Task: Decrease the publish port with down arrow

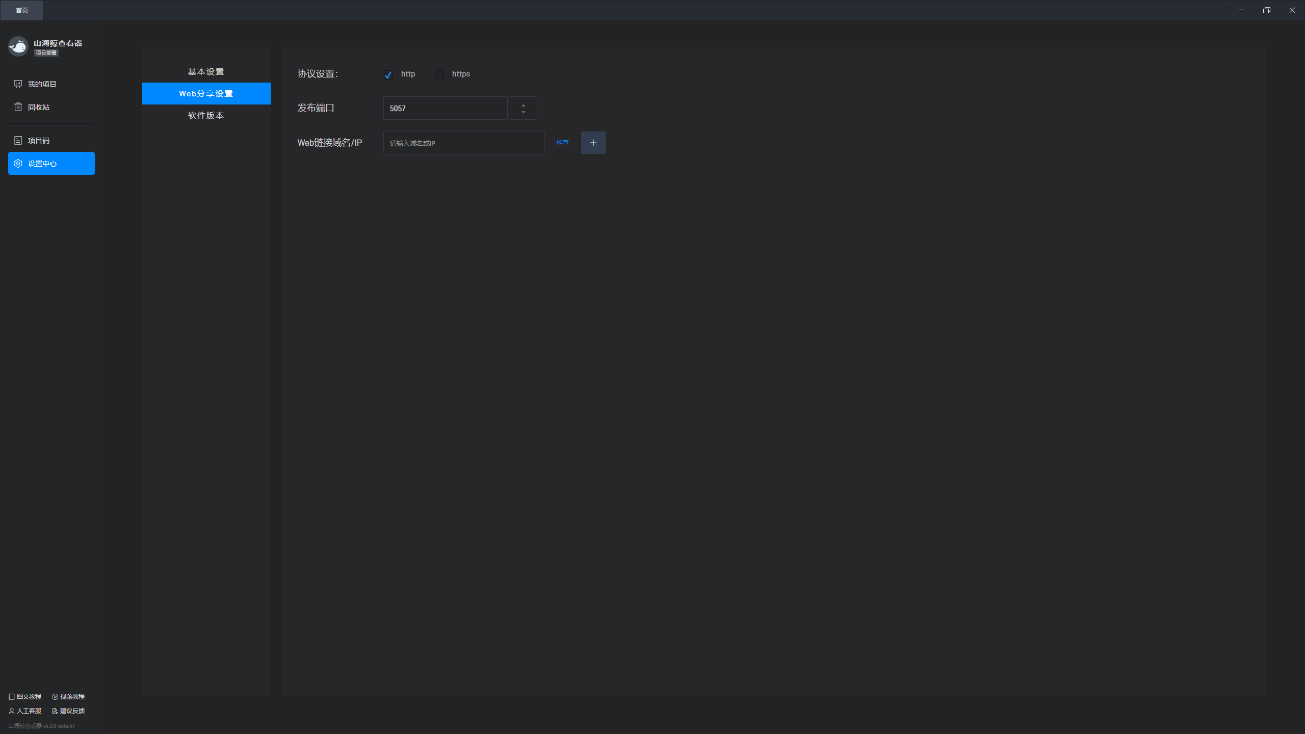Action: click(x=524, y=112)
